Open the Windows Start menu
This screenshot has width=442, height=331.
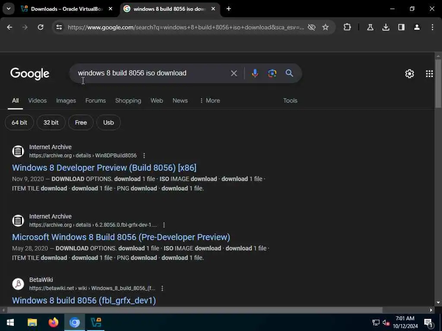pos(10,322)
